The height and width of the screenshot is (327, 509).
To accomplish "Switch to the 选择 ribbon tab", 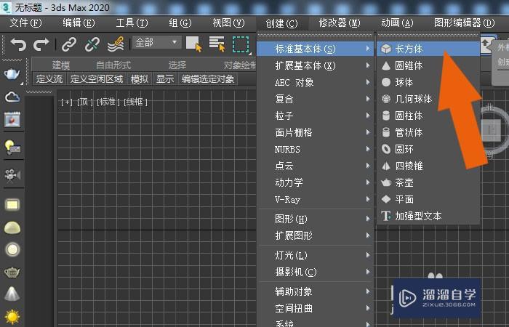I will point(177,65).
